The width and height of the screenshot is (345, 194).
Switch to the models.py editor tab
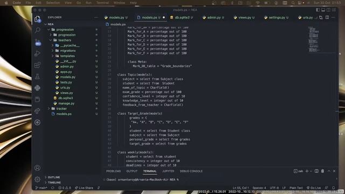[116, 17]
